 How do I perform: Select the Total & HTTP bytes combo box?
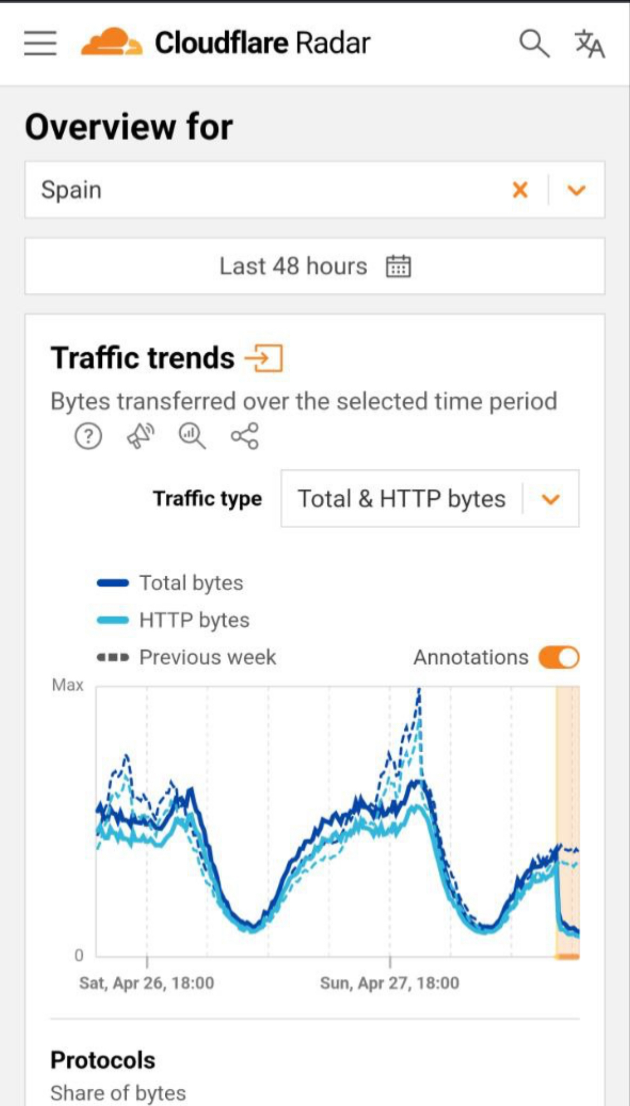click(x=430, y=499)
